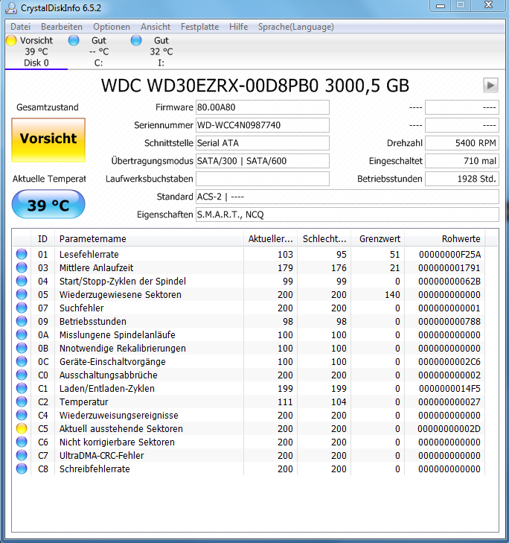Click the empty Laufwerksbuchstaben field
The image size is (509, 543).
pyautogui.click(x=263, y=179)
